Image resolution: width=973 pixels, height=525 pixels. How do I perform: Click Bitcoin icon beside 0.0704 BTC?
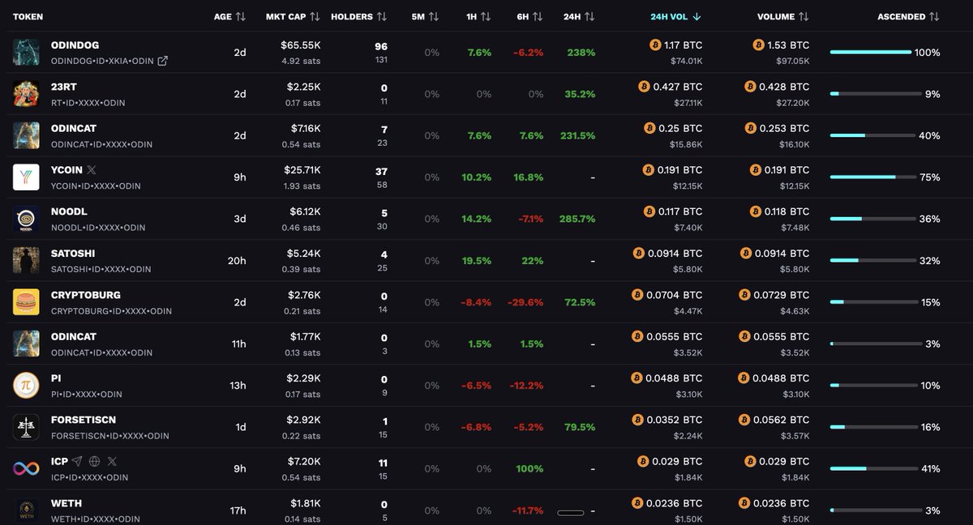[638, 295]
